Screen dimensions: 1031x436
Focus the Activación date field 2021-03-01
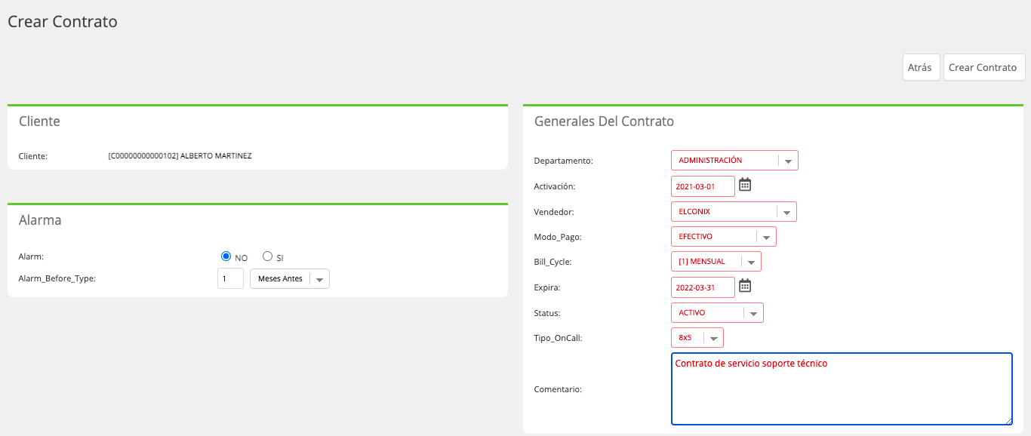703,186
